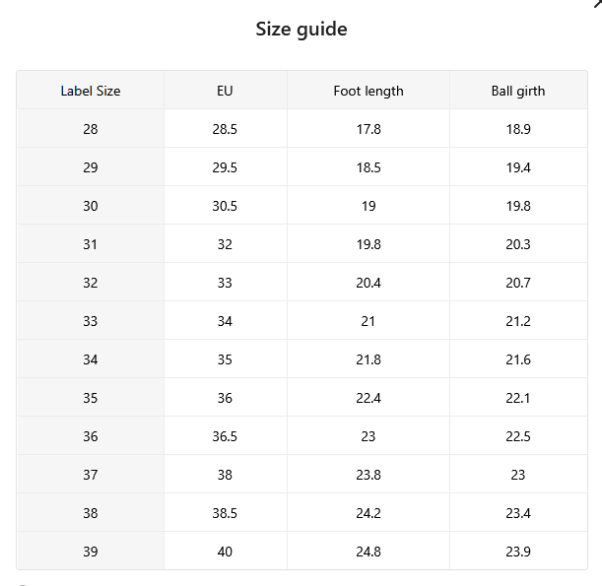
Task: Click ball girth 23.4 cell
Action: (518, 512)
